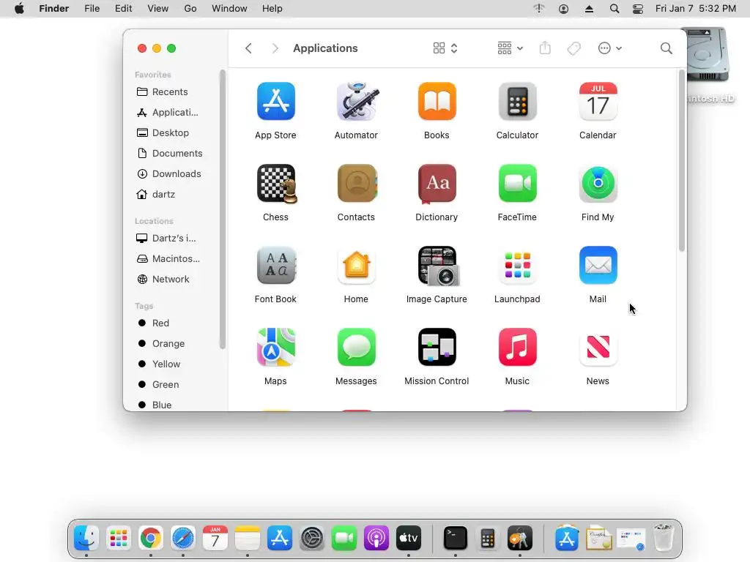Image resolution: width=750 pixels, height=562 pixels.
Task: Open Terminal from the Dock
Action: click(x=456, y=538)
